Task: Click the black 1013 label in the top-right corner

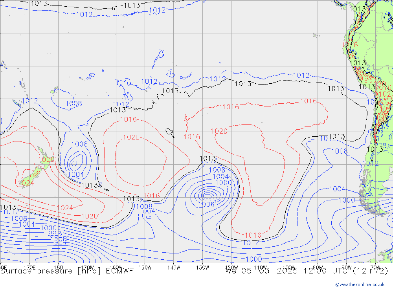Action: click(357, 9)
